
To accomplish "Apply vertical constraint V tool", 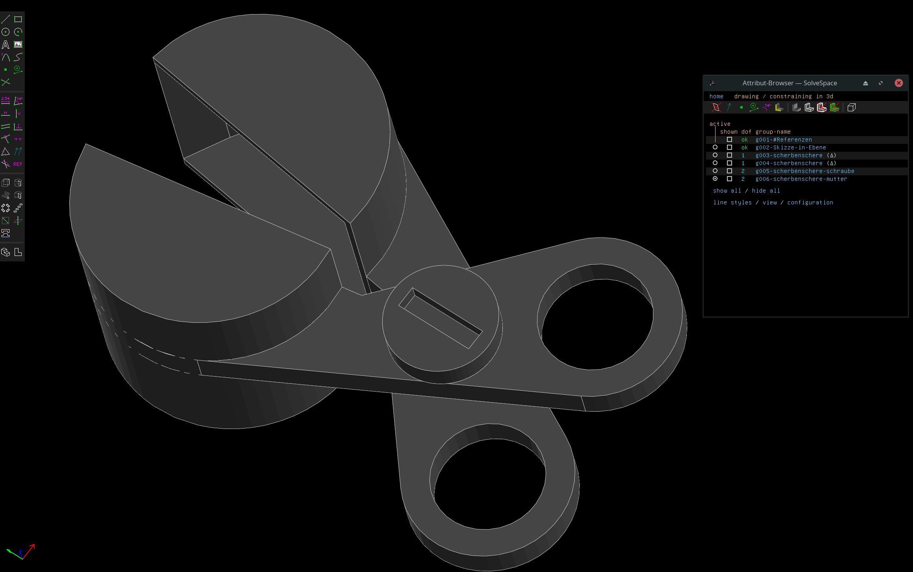I will 18,114.
